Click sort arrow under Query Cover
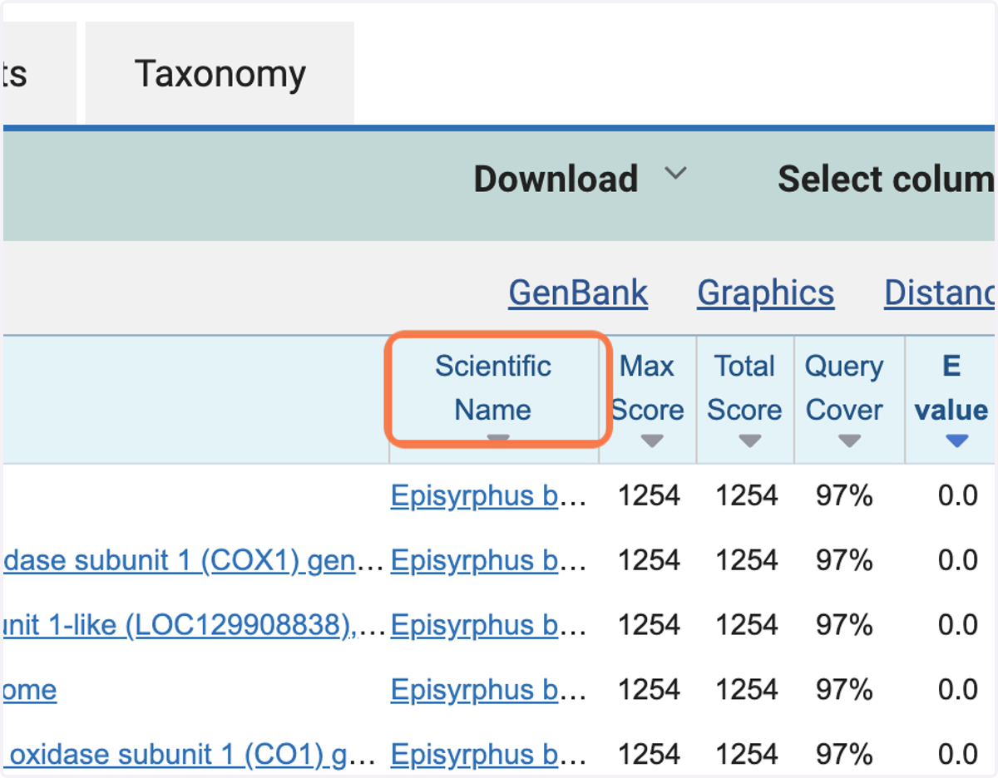The height and width of the screenshot is (778, 998). (849, 441)
